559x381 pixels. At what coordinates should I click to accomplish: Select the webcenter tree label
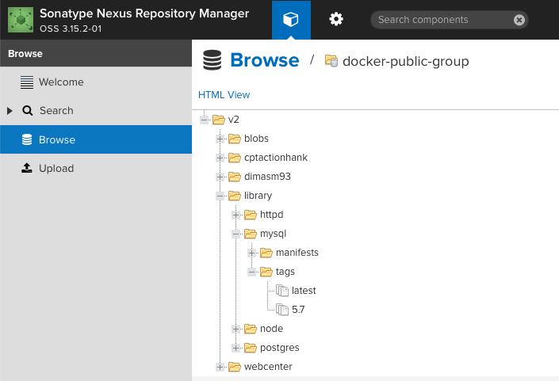(268, 367)
